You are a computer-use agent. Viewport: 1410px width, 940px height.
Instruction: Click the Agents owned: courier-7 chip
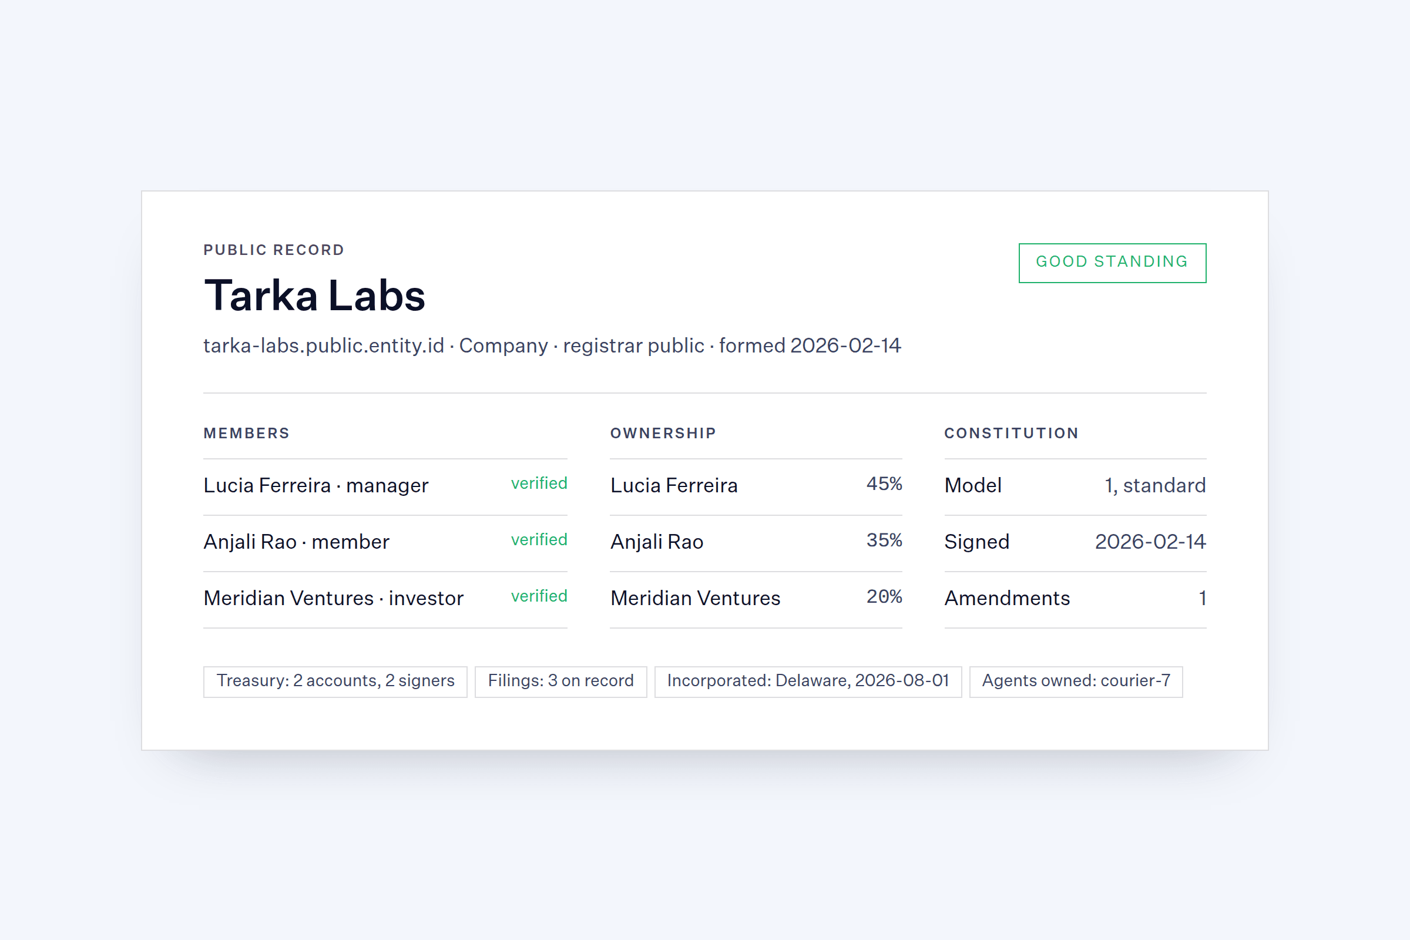coord(1076,681)
